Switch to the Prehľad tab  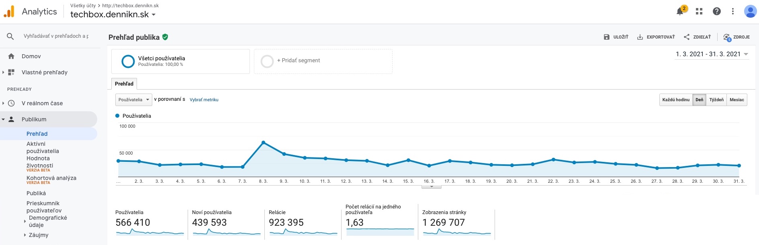click(124, 84)
